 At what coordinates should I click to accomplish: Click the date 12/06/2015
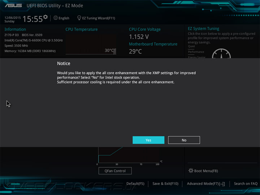pyautogui.click(x=13, y=18)
